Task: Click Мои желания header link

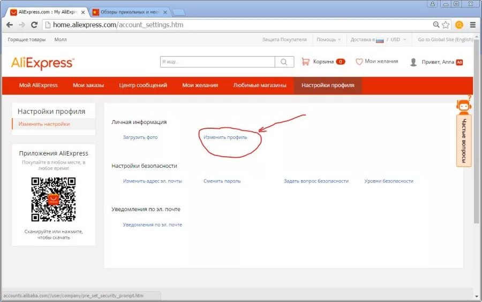Action: [x=381, y=61]
